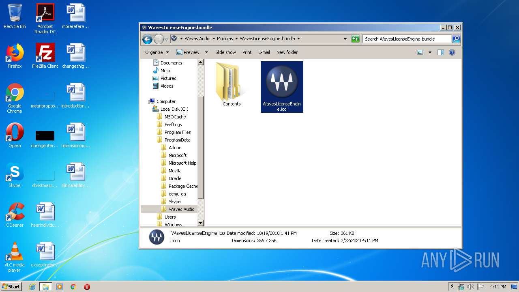Image resolution: width=519 pixels, height=292 pixels.
Task: Open the change view dropdown arrow
Action: 430,52
